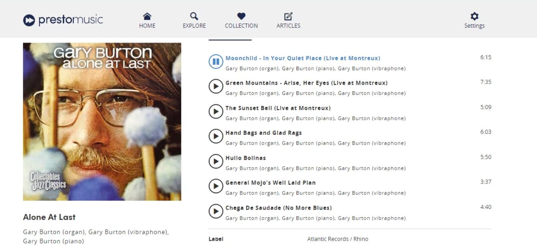Click the Label field heading
This screenshot has width=537, height=246.
click(x=216, y=239)
